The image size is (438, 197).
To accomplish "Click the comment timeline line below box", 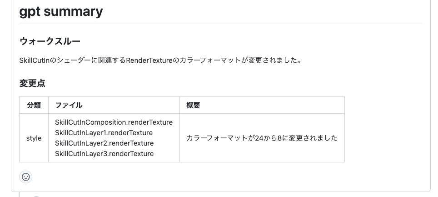I will pos(20,194).
